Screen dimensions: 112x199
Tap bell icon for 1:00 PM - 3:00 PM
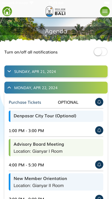99,130
